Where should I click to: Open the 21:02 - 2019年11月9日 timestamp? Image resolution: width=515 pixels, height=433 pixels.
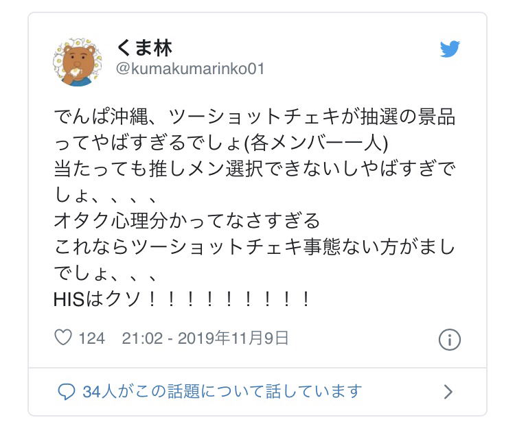(x=205, y=338)
